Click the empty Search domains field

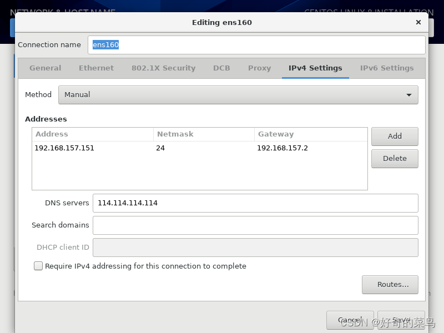(255, 225)
